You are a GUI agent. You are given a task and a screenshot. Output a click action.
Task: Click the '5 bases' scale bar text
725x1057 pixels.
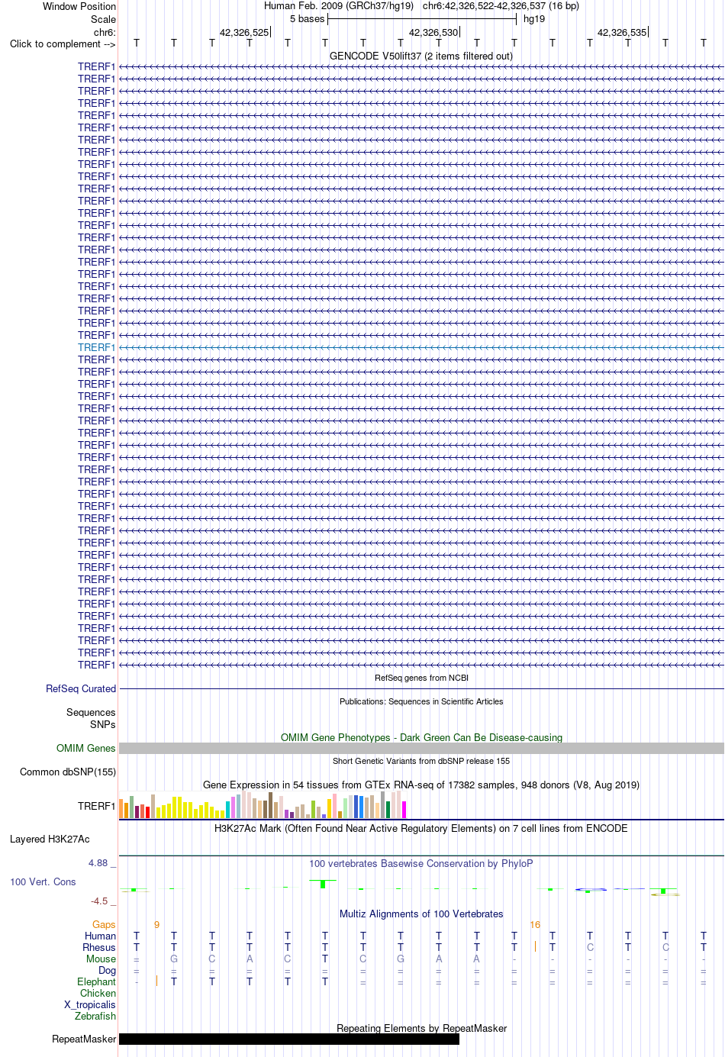coord(307,18)
